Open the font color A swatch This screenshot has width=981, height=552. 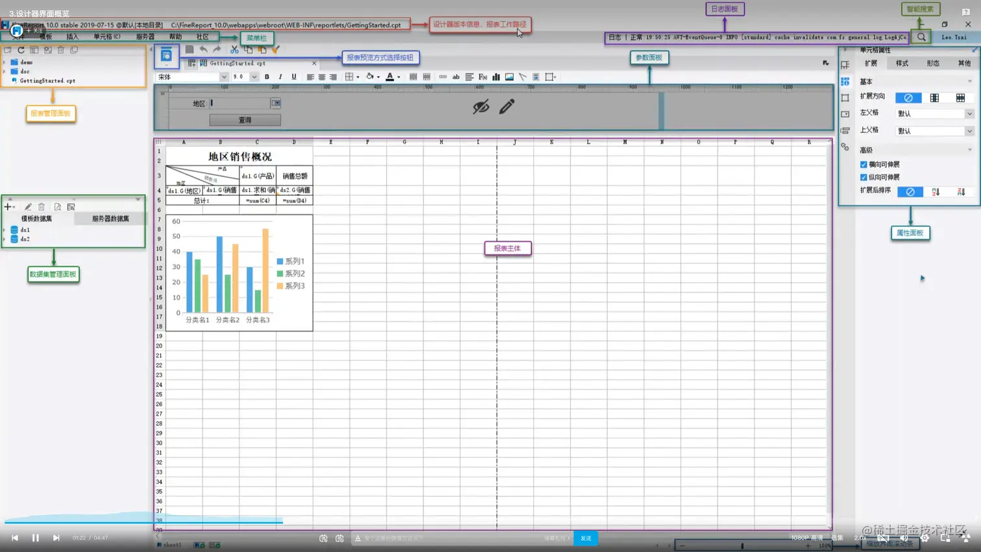[390, 77]
